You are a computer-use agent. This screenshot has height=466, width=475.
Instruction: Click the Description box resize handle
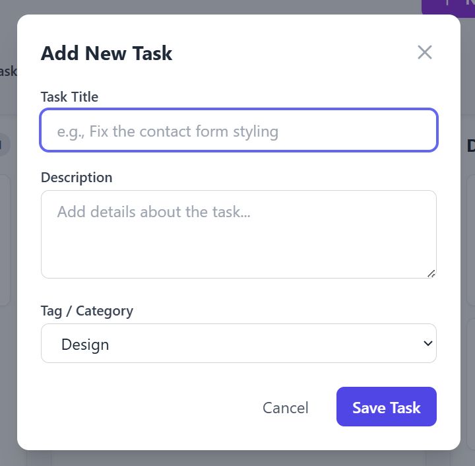(431, 273)
